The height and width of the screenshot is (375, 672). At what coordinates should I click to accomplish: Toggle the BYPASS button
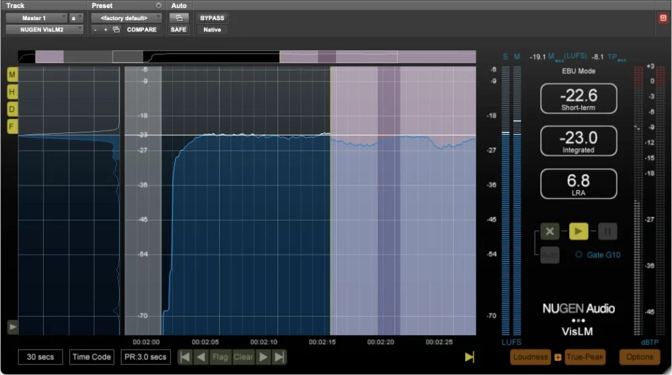click(x=212, y=18)
